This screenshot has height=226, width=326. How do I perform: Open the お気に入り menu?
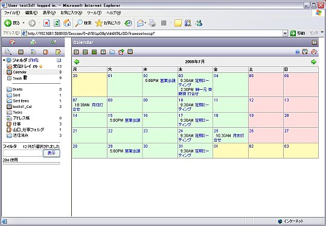click(x=71, y=13)
